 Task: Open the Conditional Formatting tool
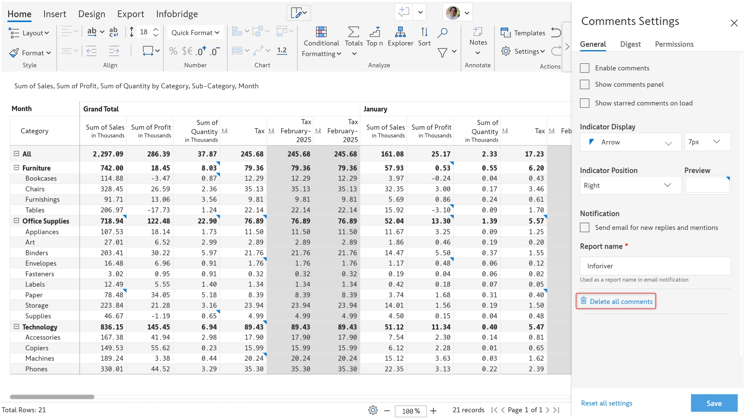(321, 32)
